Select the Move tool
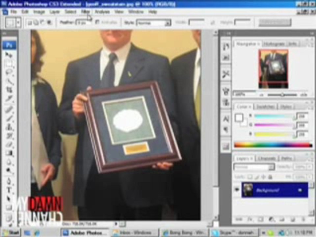The width and height of the screenshot is (316, 237). (x=9, y=55)
